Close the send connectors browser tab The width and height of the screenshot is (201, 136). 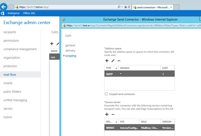tap(171, 7)
